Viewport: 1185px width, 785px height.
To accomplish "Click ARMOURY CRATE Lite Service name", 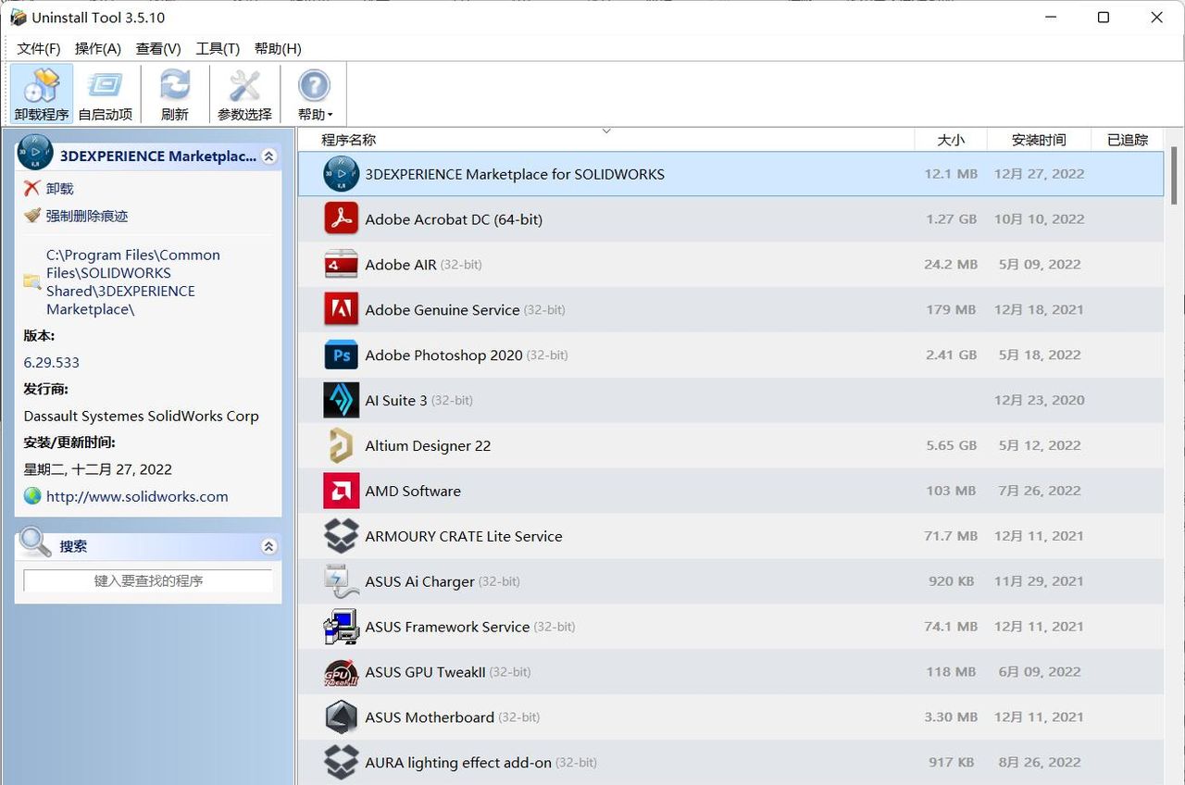I will (x=464, y=536).
